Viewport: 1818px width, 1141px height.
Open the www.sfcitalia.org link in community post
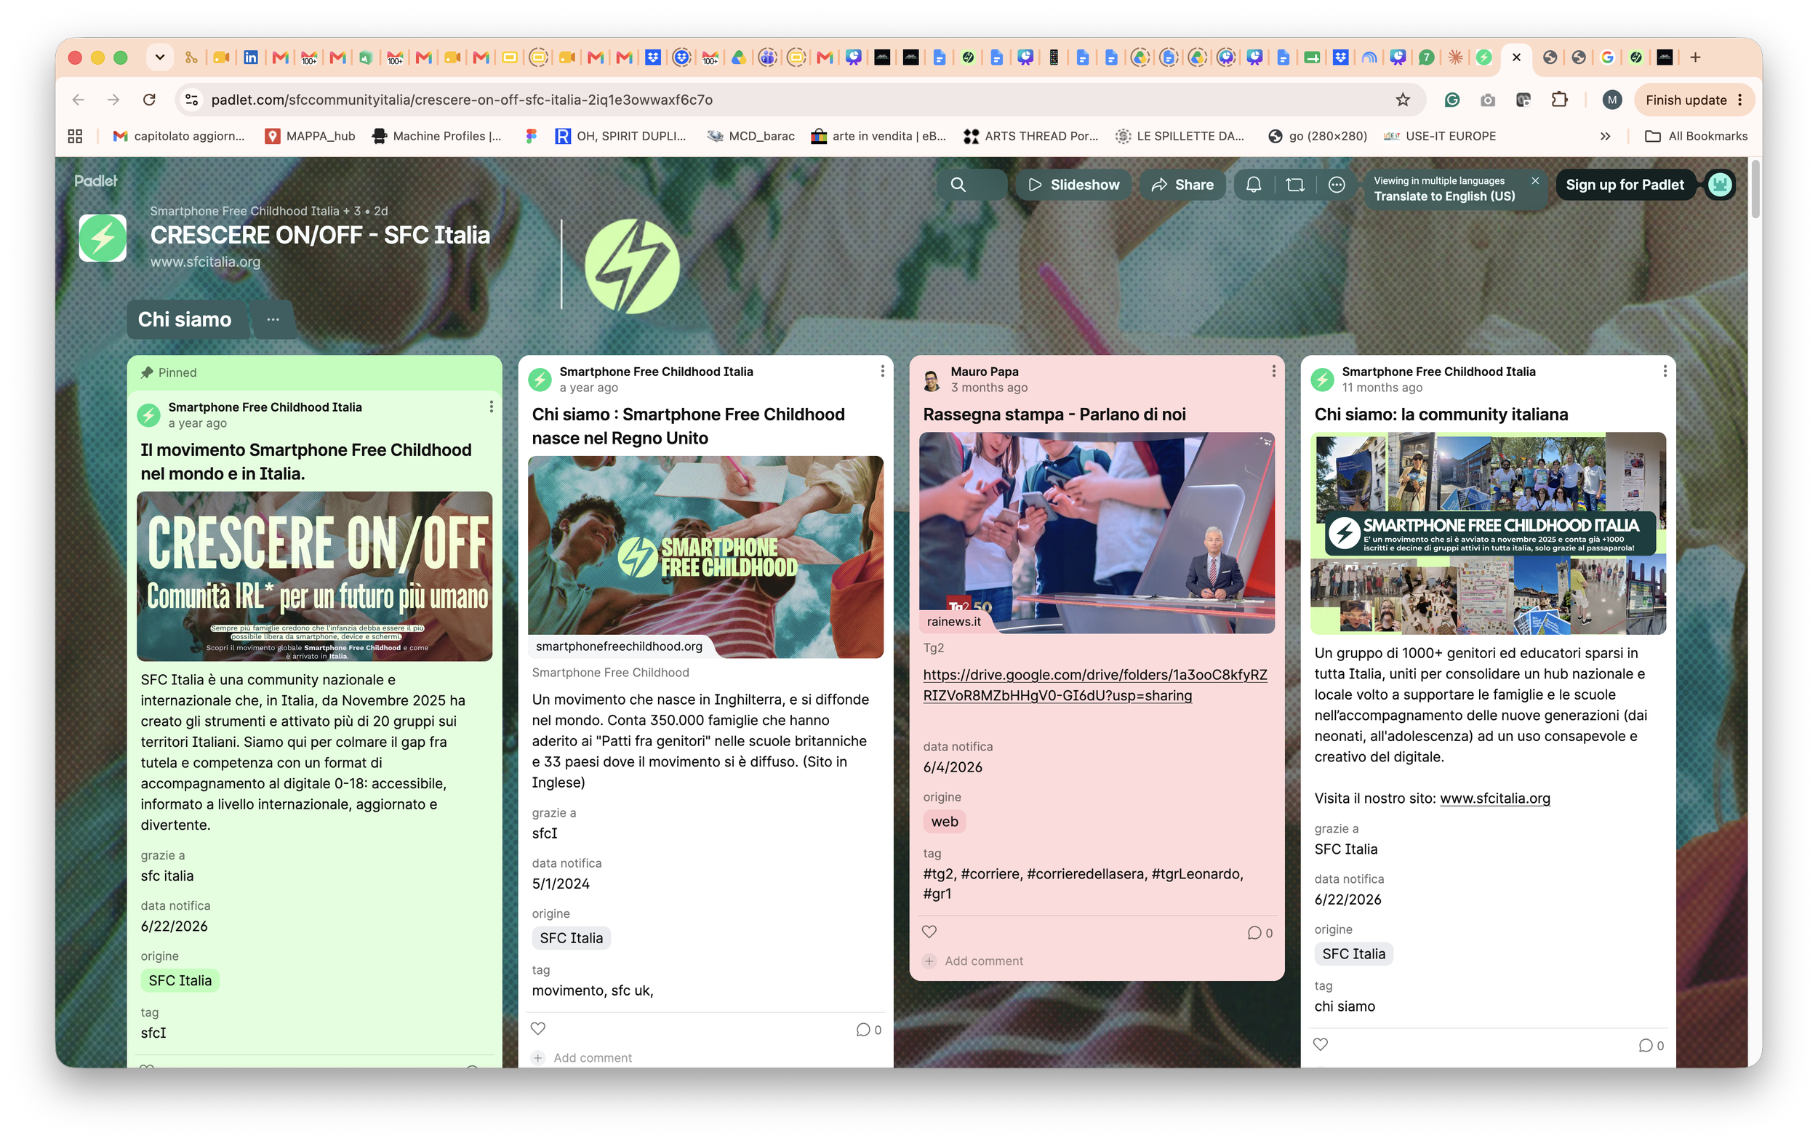pos(1494,798)
